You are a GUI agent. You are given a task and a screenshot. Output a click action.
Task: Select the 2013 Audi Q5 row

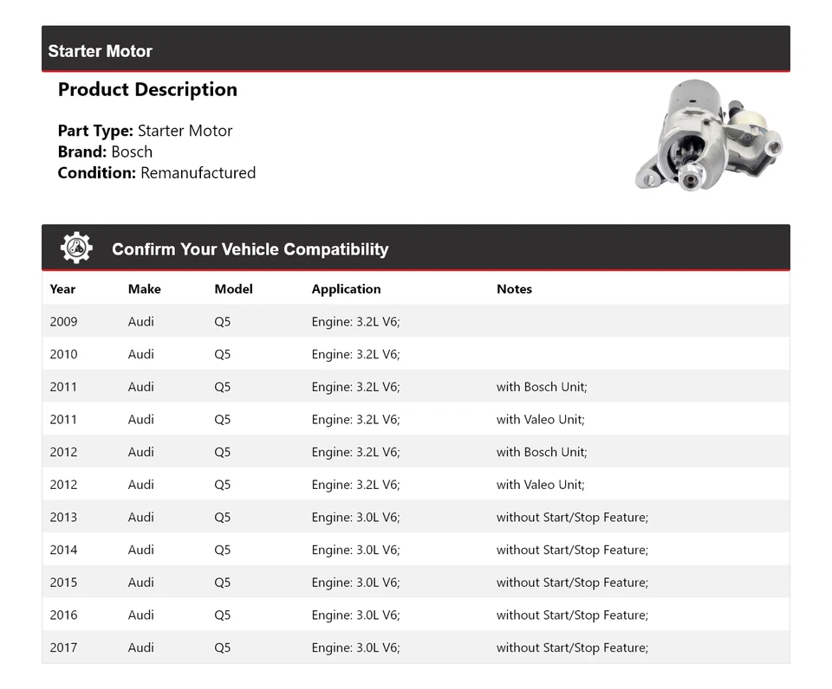tap(415, 518)
